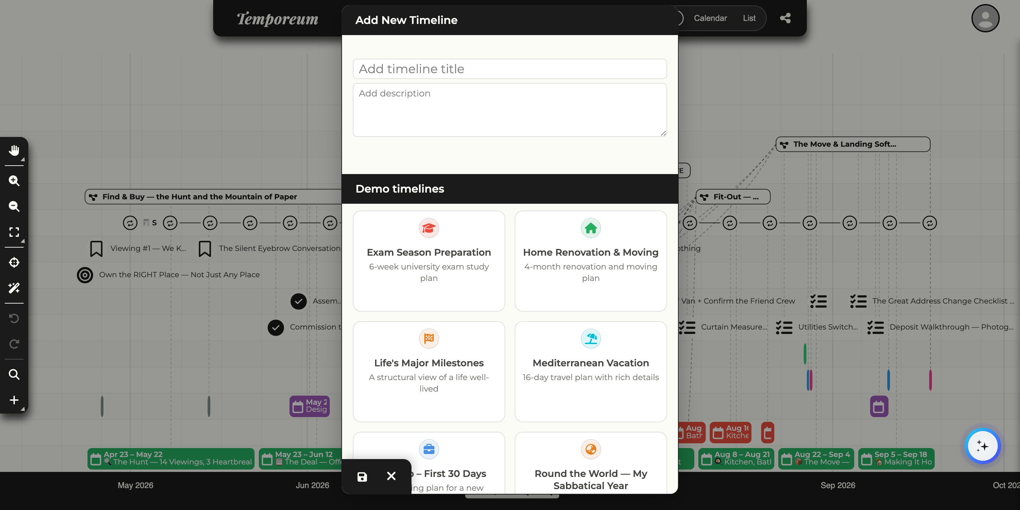Click bookmark icon beside The Silent Eyebrow Conversation
1020x510 pixels.
pyautogui.click(x=205, y=249)
